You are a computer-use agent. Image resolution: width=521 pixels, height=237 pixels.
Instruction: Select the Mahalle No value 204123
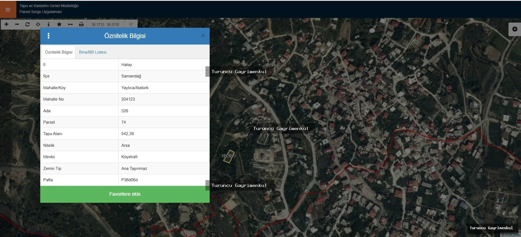point(128,99)
